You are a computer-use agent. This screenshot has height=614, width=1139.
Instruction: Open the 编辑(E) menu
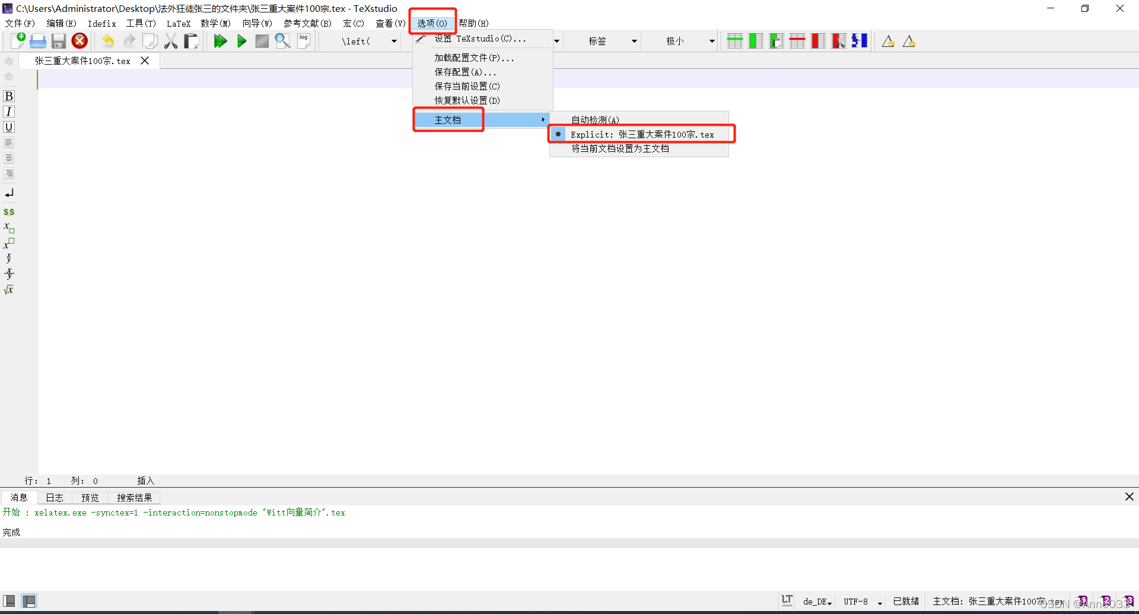(x=61, y=23)
